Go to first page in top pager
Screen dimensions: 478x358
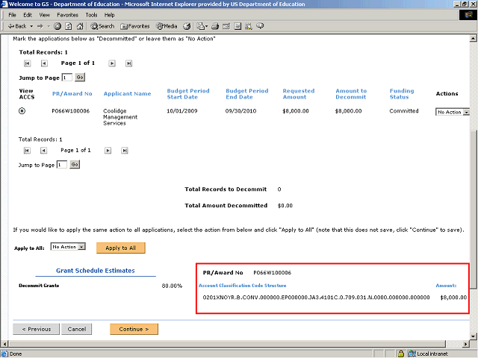coord(27,63)
